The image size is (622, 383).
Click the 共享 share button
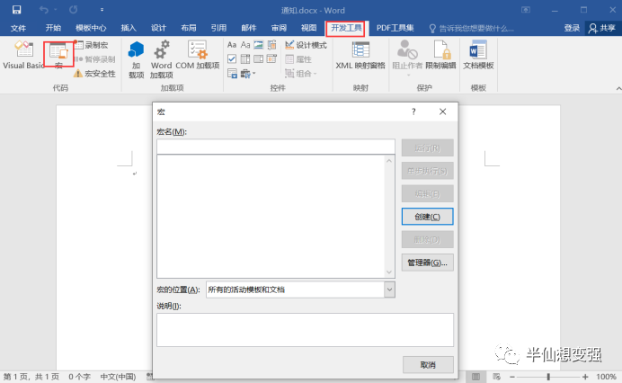coord(602,28)
